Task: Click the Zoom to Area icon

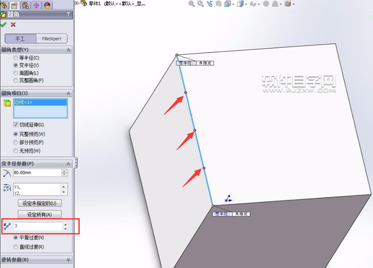Action: coord(200,4)
